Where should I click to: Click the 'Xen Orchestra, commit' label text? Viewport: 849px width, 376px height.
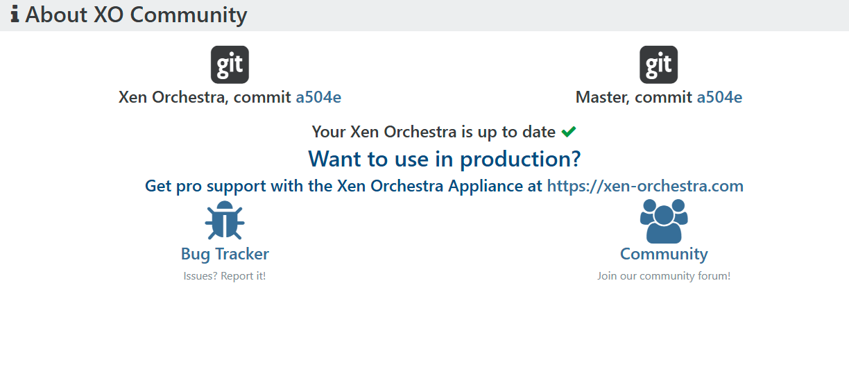(205, 97)
